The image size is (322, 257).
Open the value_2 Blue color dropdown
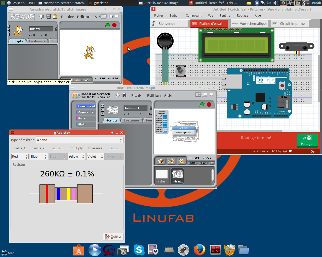tap(39, 156)
